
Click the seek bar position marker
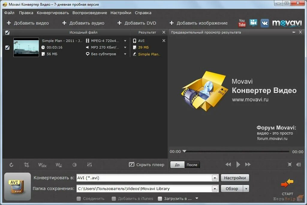pos(184,151)
